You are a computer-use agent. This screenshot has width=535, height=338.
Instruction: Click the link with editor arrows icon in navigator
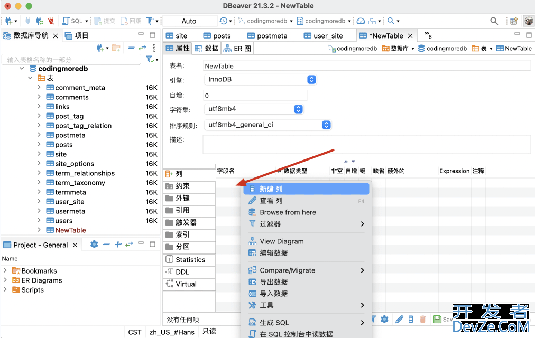click(x=142, y=48)
